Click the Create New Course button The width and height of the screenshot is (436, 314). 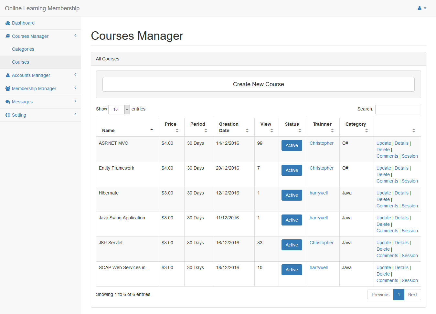click(x=258, y=84)
